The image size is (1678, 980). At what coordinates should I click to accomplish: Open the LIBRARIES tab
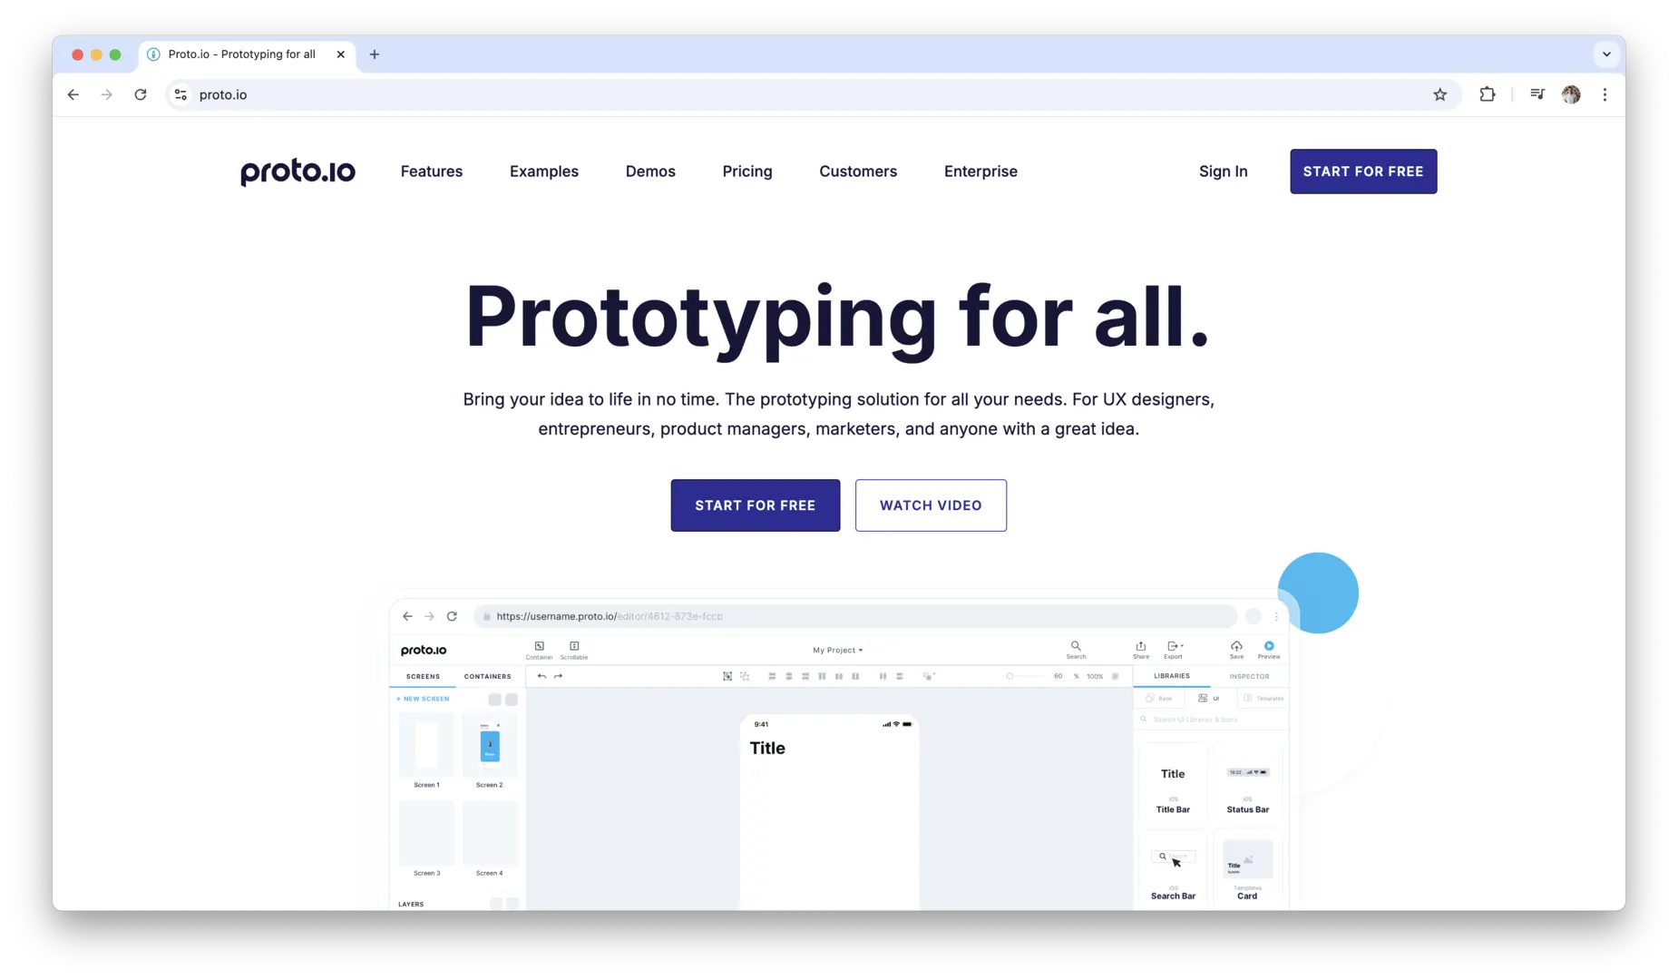1172,676
